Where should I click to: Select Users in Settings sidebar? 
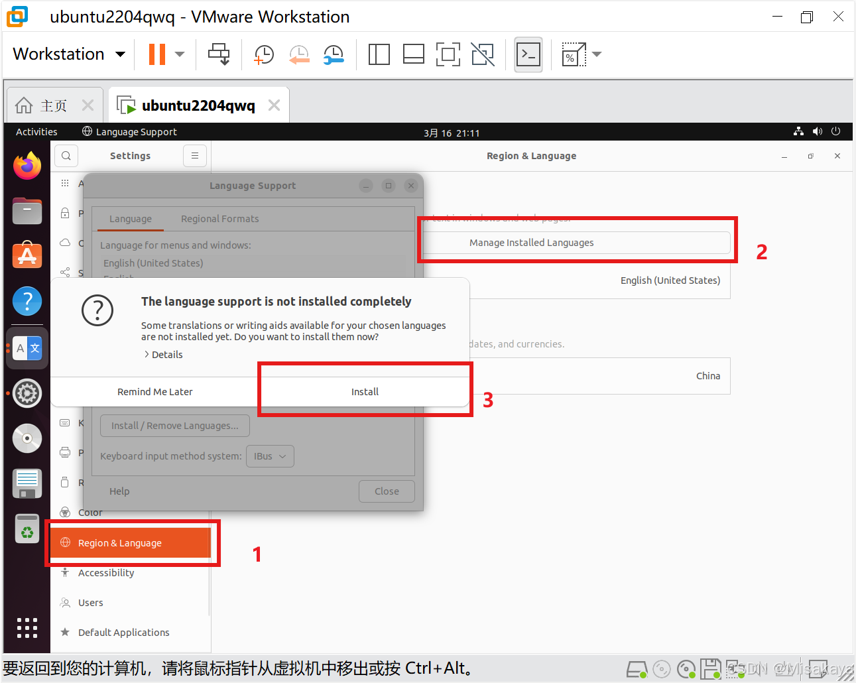[131, 603]
